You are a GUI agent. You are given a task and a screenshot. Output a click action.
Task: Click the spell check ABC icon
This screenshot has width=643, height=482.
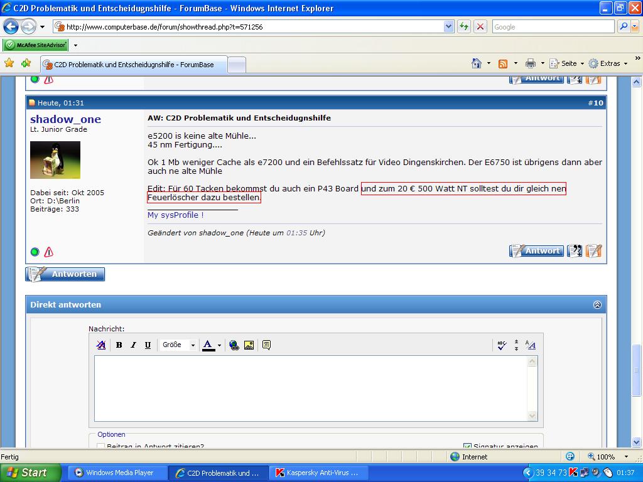tap(502, 345)
